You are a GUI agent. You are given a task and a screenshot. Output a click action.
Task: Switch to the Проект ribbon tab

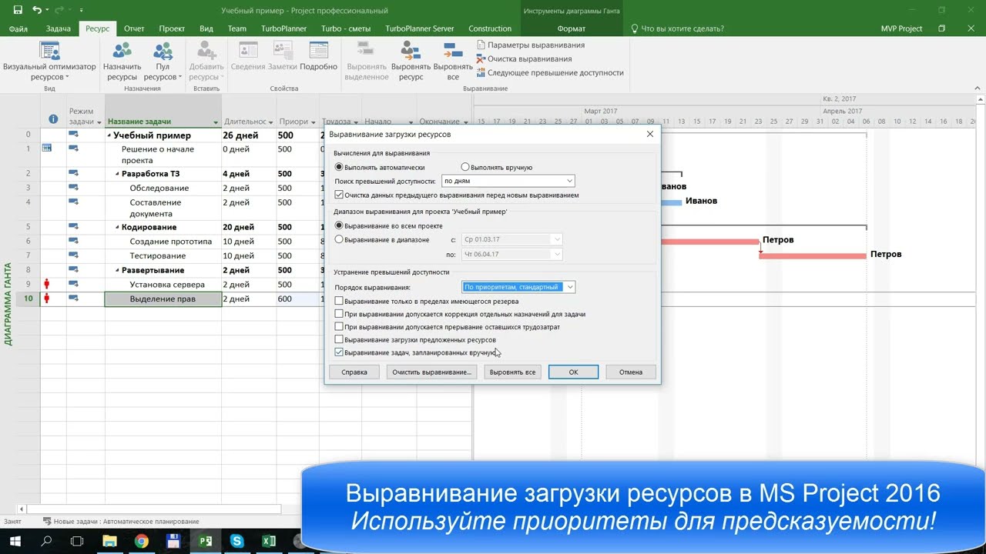(172, 28)
